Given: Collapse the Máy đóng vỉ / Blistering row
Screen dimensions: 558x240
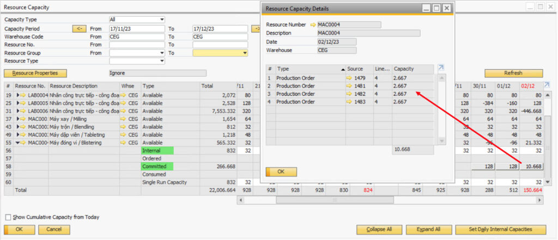Looking at the screenshot, I should pos(17,143).
